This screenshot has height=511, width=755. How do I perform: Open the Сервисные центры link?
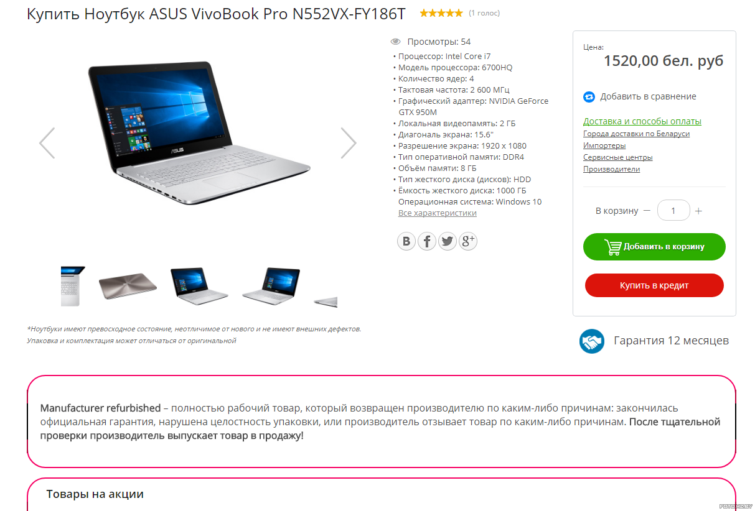(618, 157)
